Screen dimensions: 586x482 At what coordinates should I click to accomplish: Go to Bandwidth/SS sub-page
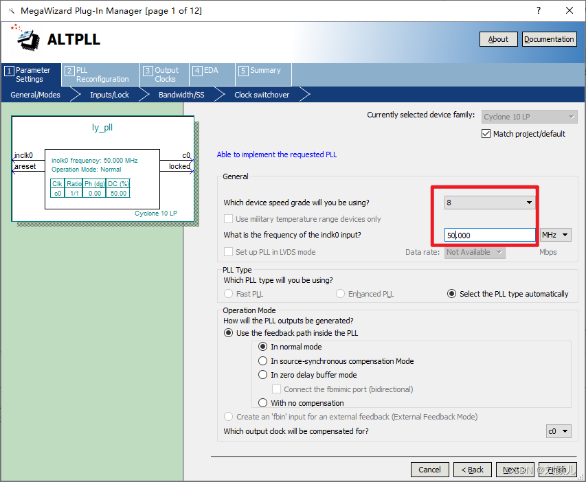[181, 95]
